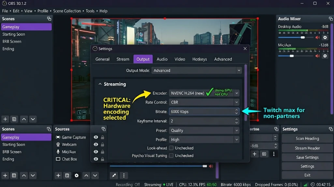This screenshot has height=187, width=334.
Task: Switch to the Audio tab
Action: click(x=162, y=59)
